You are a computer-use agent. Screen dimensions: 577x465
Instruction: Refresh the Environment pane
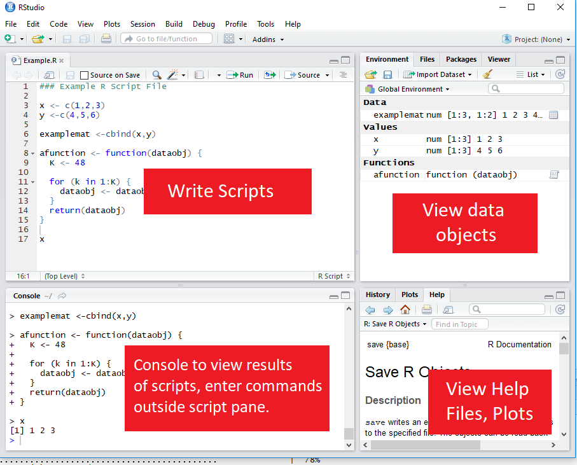pyautogui.click(x=560, y=74)
